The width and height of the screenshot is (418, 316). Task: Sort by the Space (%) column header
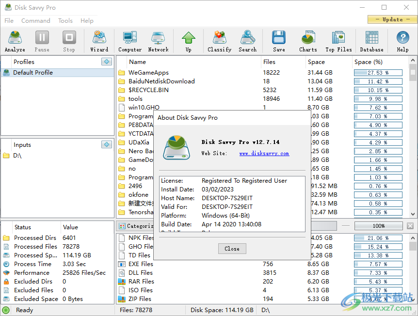point(380,62)
